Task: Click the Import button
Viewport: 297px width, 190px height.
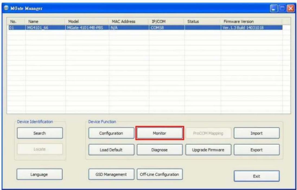Action: (257, 133)
